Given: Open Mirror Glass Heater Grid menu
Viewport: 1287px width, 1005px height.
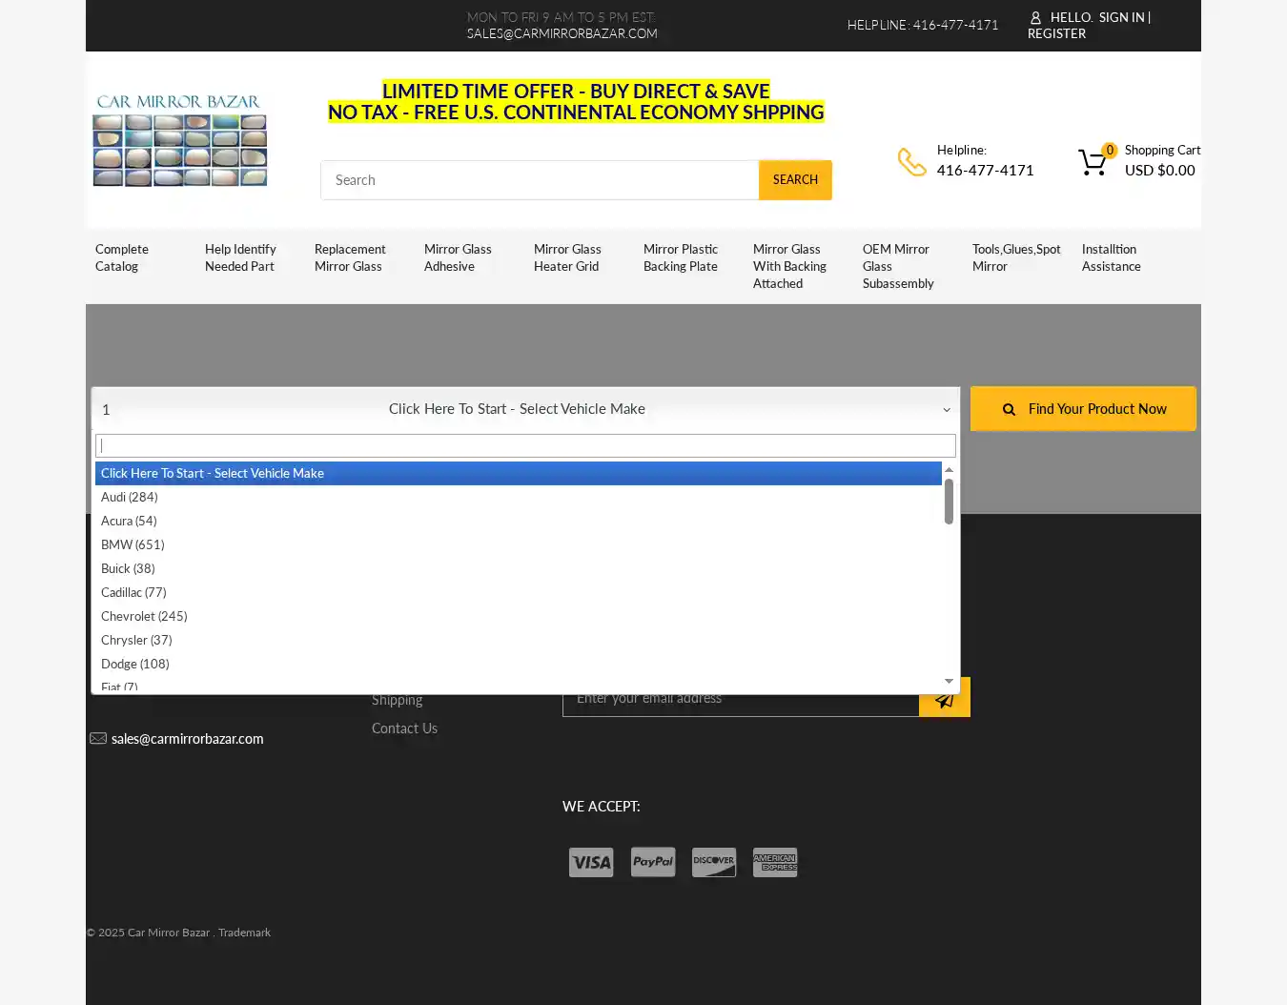Looking at the screenshot, I should point(567,257).
